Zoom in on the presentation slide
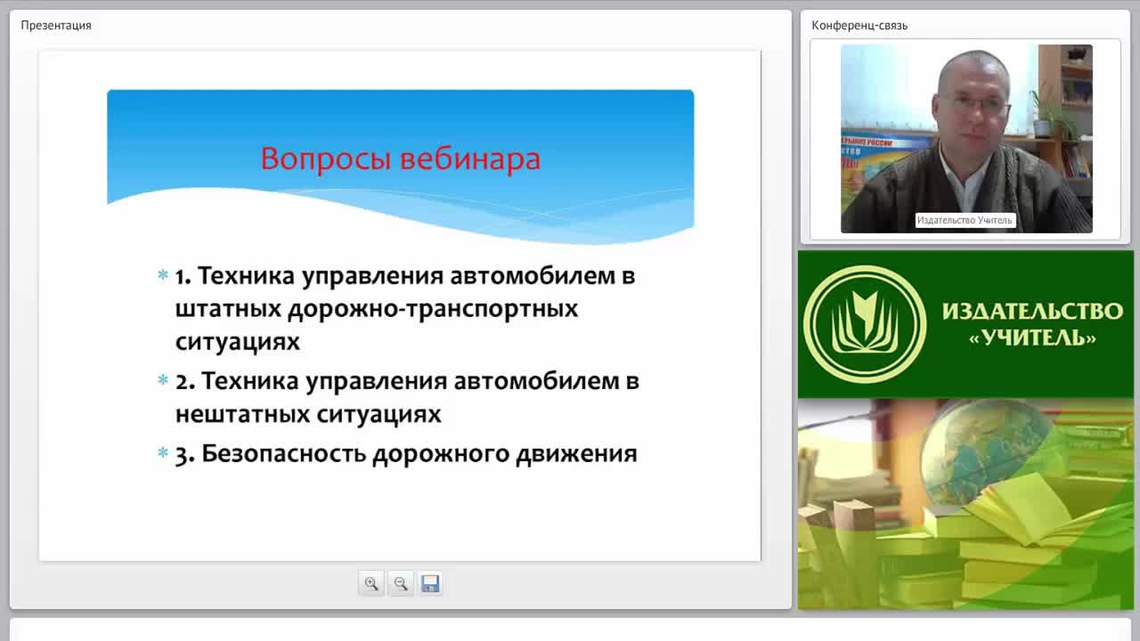The image size is (1140, 641). pyautogui.click(x=371, y=584)
